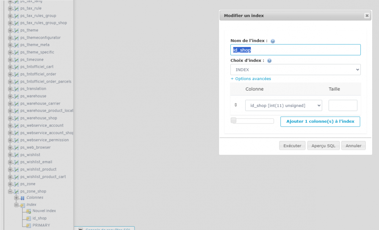Expand the Options avancées section
The image size is (379, 230).
pyautogui.click(x=251, y=79)
